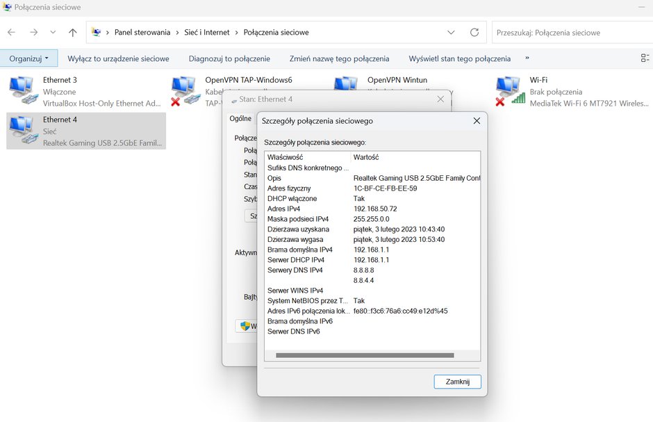The width and height of the screenshot is (653, 422).
Task: Open the Ogólne tab
Action: point(241,119)
